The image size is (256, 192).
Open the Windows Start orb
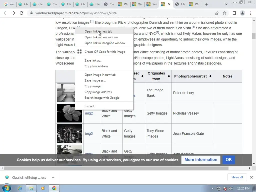pos(6,188)
